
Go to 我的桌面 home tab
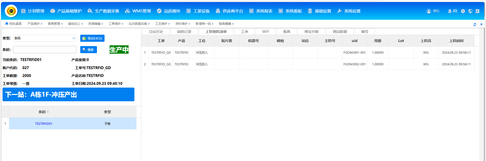point(13,24)
